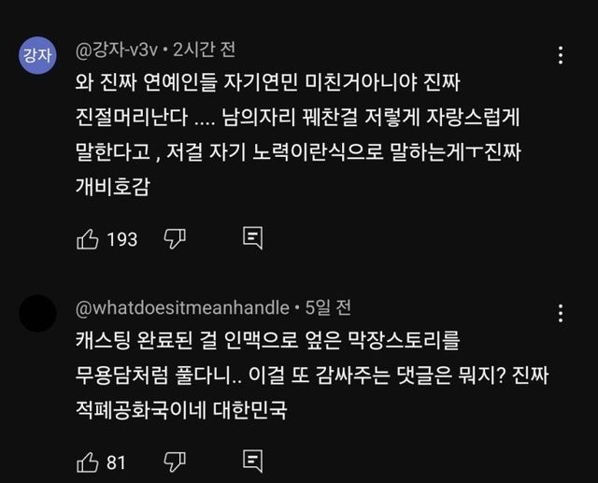The height and width of the screenshot is (483, 598).
Task: Like the comment by @강자-v3v
Action: tap(88, 239)
